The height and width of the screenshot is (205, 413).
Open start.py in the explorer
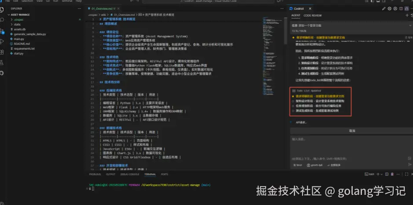pos(19,54)
